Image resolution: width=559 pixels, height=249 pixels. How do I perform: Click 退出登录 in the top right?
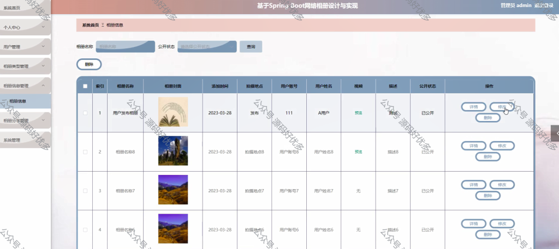tap(544, 5)
